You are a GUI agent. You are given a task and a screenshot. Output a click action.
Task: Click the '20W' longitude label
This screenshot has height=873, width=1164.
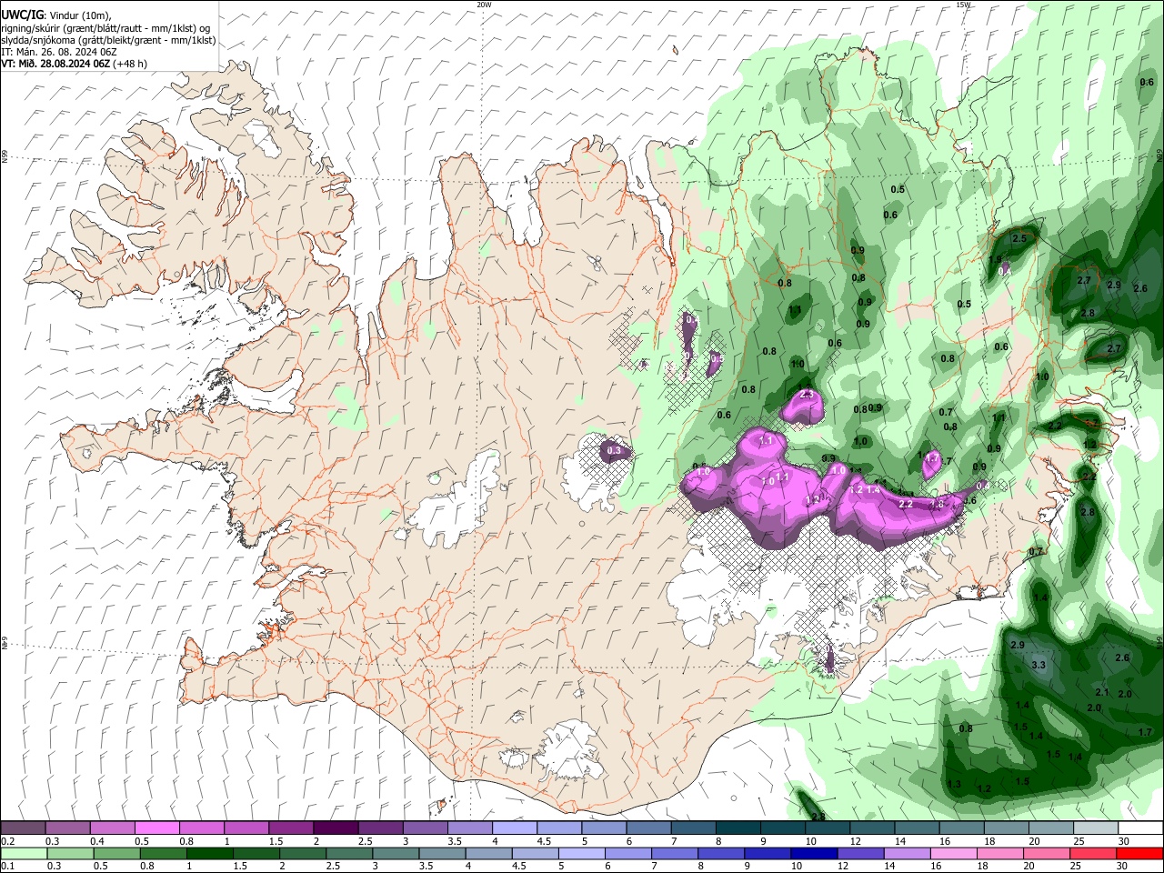(485, 5)
